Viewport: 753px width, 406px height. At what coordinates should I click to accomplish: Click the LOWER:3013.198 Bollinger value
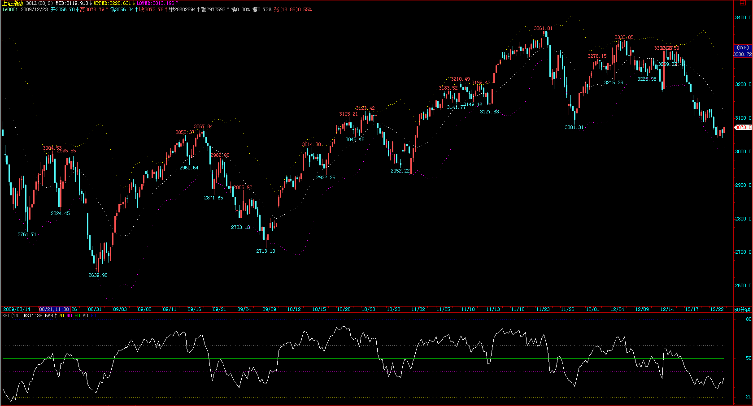pyautogui.click(x=155, y=3)
